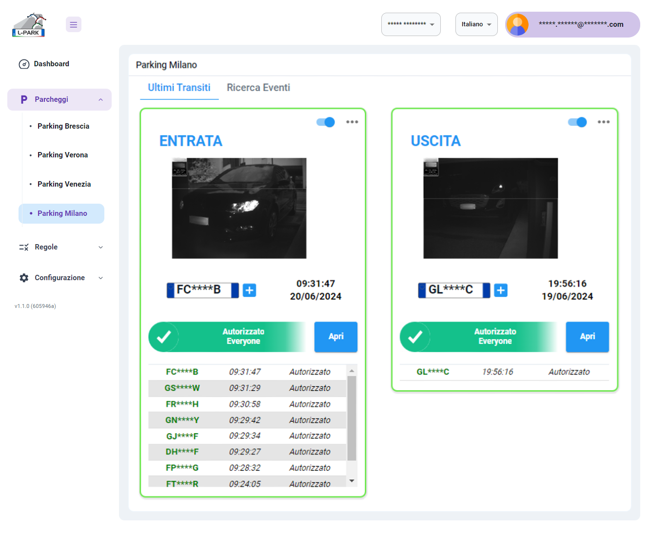Click the Dashboard gauge icon

click(x=24, y=64)
